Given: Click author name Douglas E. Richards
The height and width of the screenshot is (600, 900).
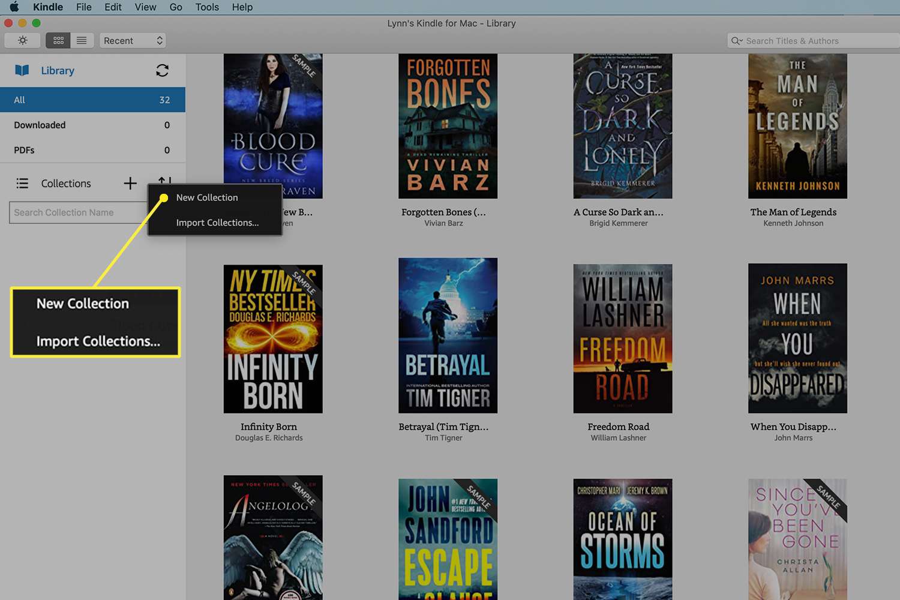Looking at the screenshot, I should [269, 438].
